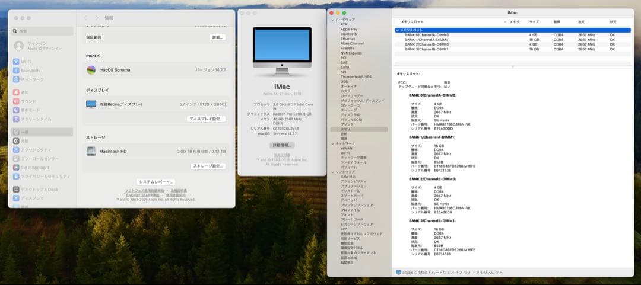This screenshot has height=285, width=641.
Task: Select BANK 0/ChannelA-DIMM0 row
Action: 513,35
